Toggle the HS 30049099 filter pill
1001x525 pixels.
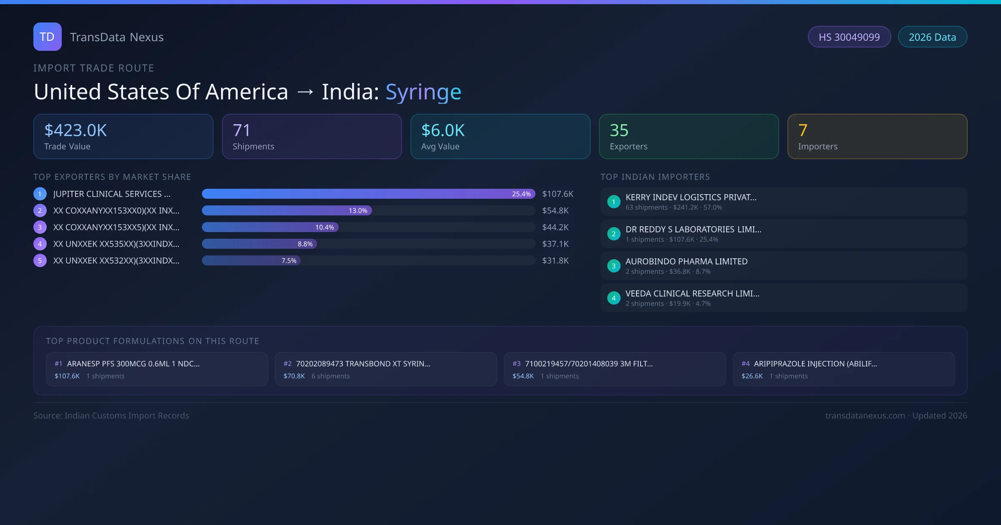(849, 37)
